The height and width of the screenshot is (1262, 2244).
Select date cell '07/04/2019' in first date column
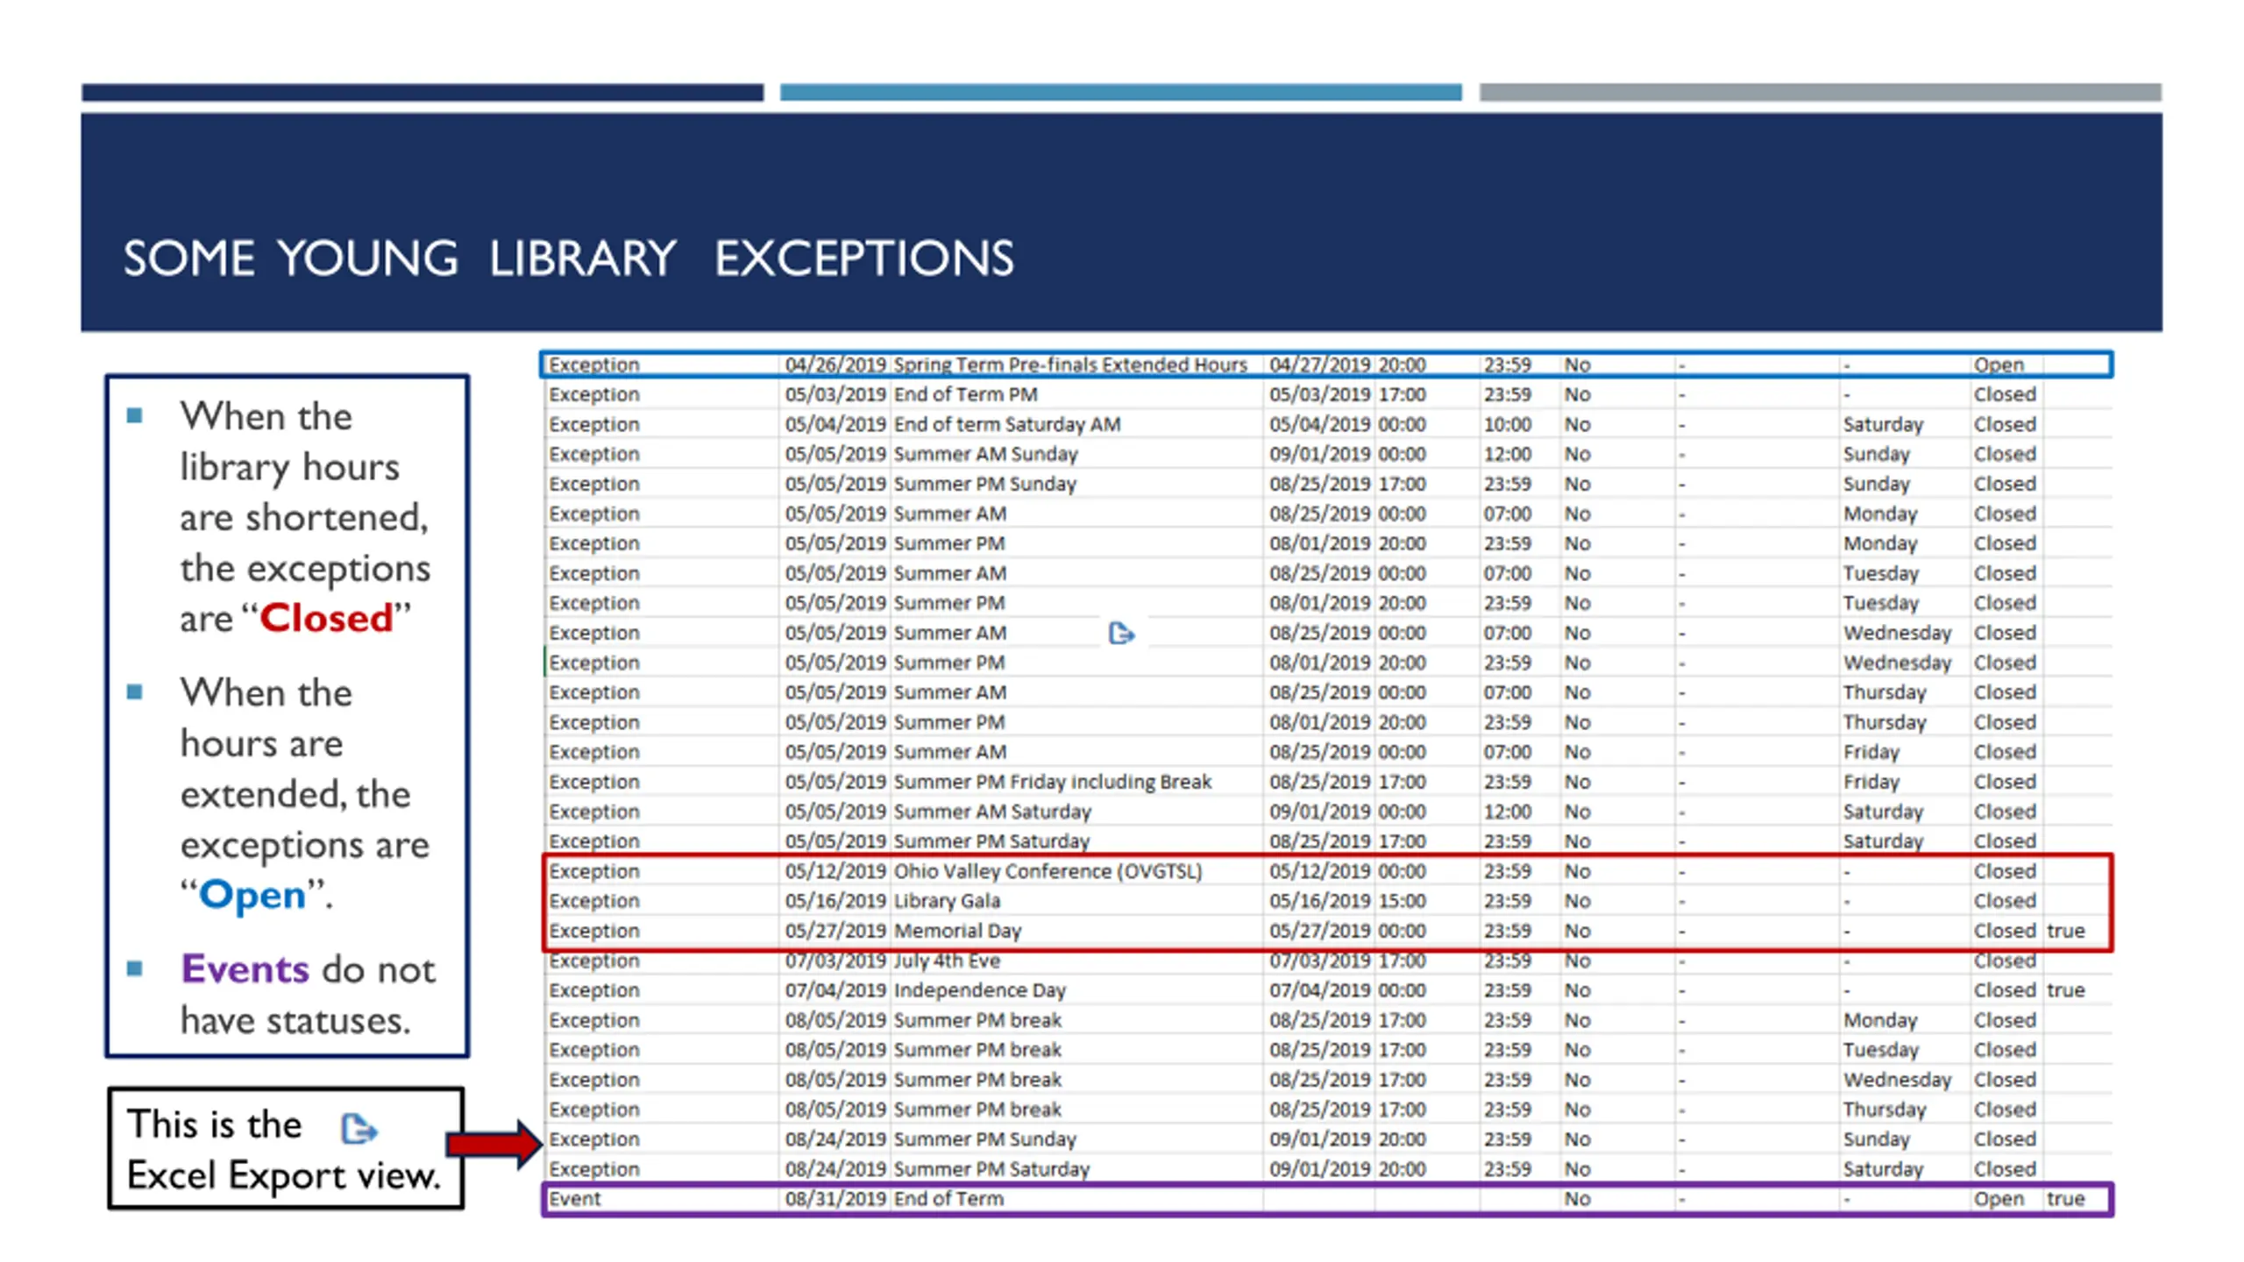pyautogui.click(x=835, y=990)
